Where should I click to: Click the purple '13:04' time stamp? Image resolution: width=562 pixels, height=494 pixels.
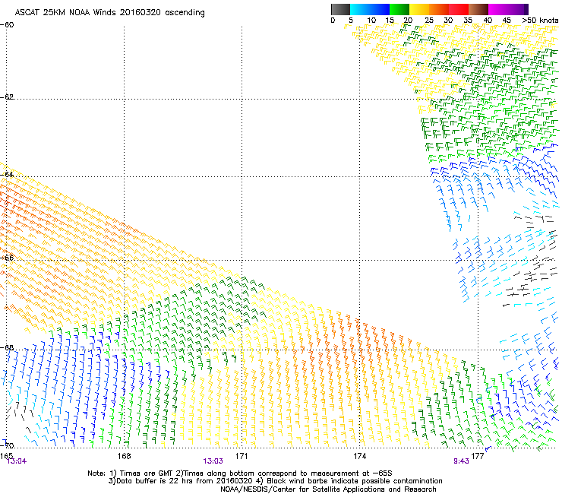[17, 461]
